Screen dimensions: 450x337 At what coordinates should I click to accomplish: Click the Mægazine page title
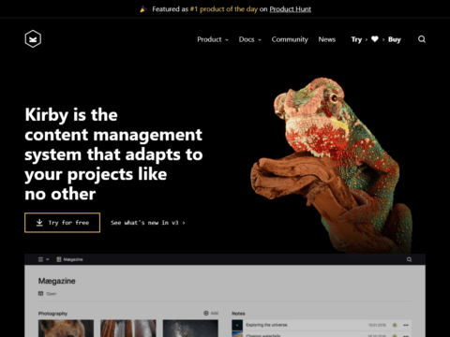click(57, 281)
